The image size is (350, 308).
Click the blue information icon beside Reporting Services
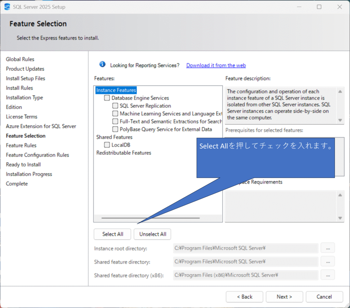(102, 65)
